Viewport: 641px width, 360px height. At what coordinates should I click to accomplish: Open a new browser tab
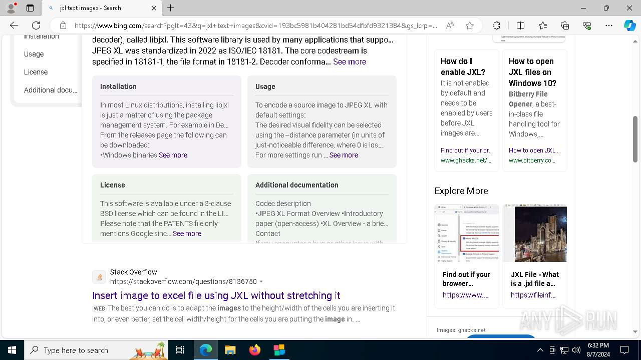click(x=171, y=8)
